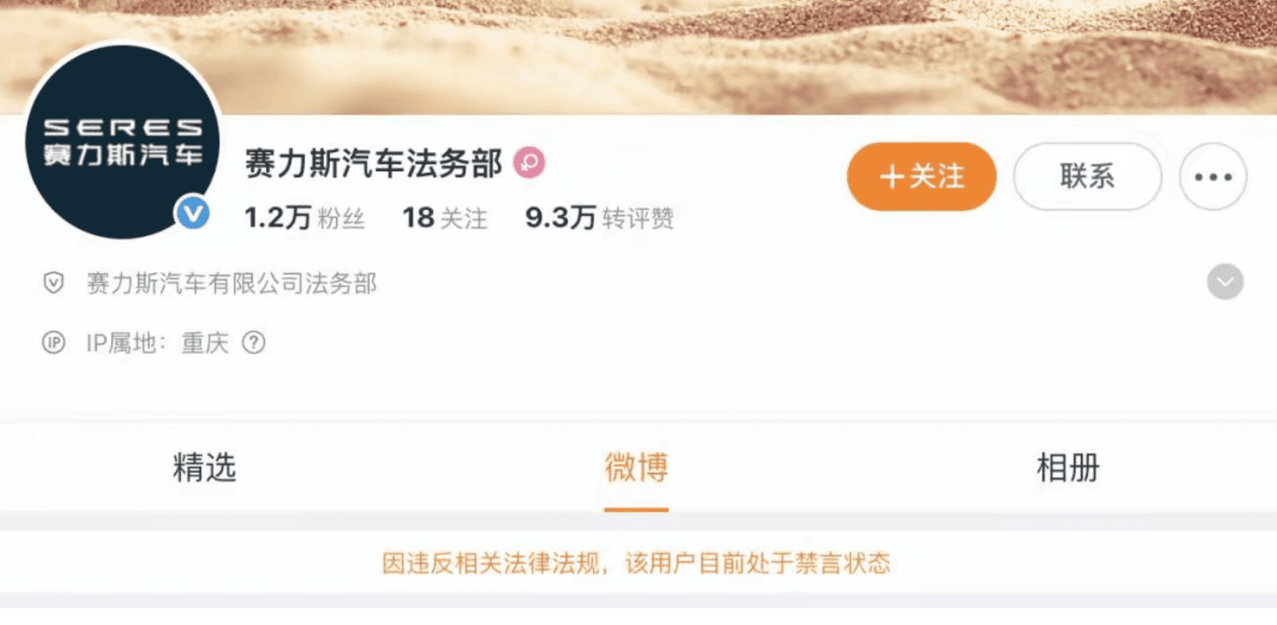The image size is (1277, 625).
Task: Click the 9.3万 转评赞 stat
Action: (599, 218)
